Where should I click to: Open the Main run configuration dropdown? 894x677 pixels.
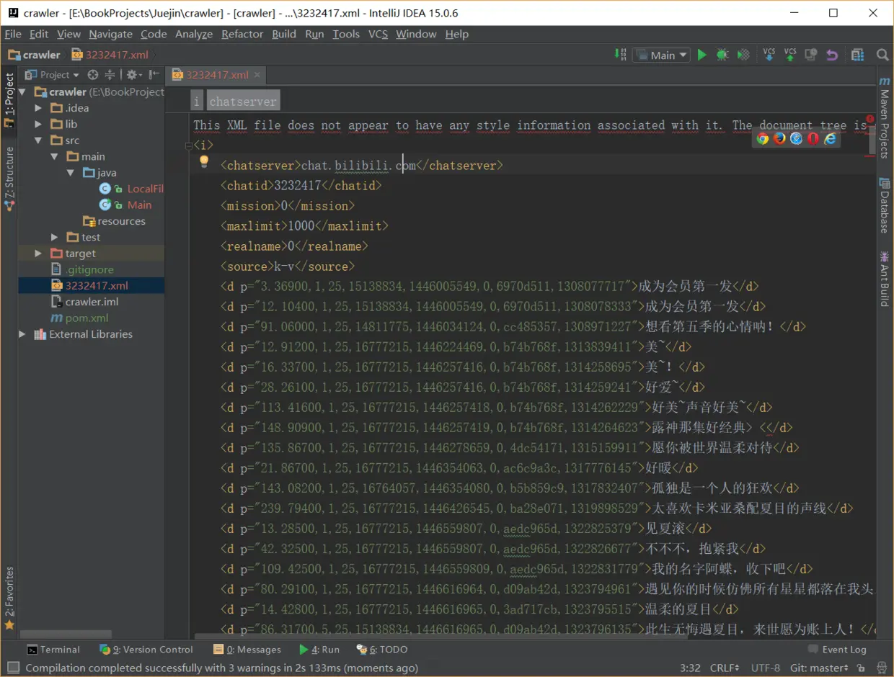click(662, 55)
